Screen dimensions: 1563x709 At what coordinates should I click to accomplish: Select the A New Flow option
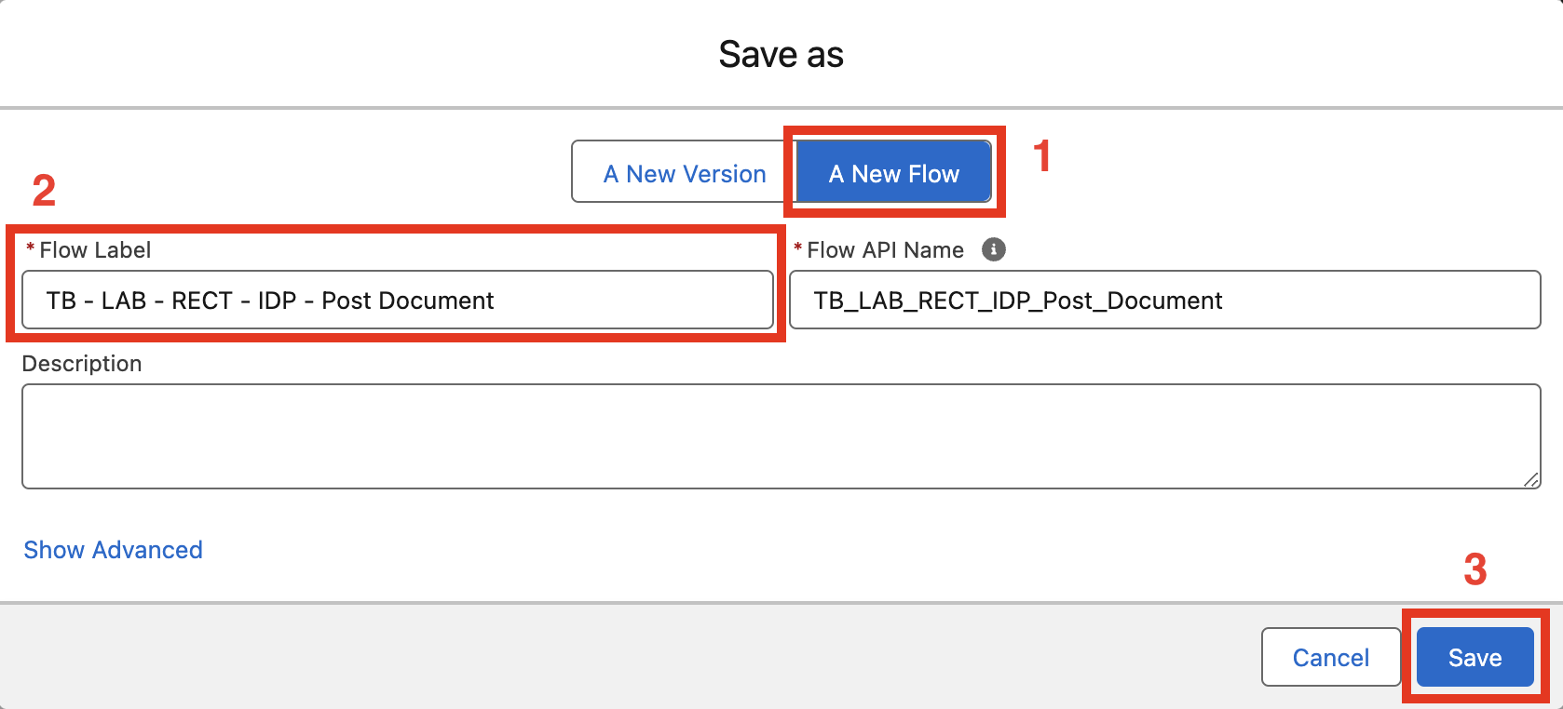pyautogui.click(x=894, y=173)
